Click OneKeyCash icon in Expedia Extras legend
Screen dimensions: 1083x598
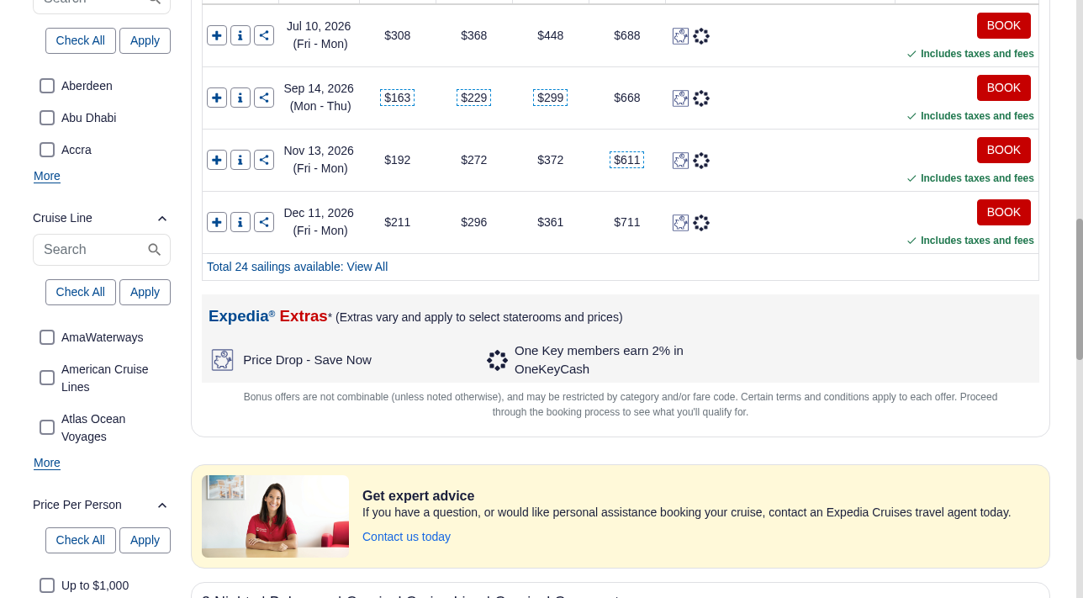tap(498, 360)
